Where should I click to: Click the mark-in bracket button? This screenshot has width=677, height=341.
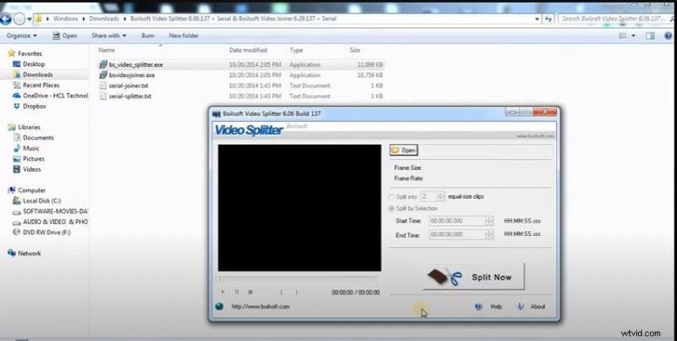[x=282, y=292]
